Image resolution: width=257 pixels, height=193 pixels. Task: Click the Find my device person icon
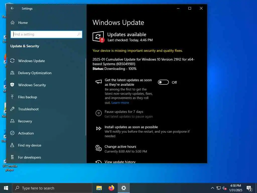pos(12,145)
